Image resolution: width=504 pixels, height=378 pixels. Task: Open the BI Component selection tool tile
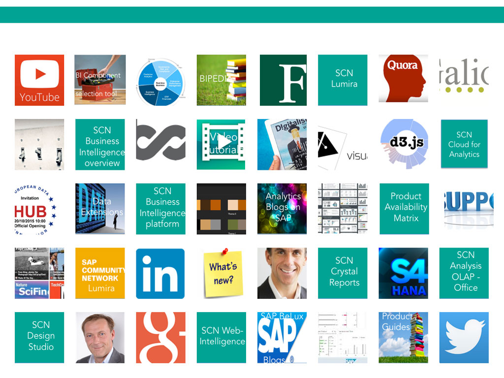pyautogui.click(x=100, y=80)
